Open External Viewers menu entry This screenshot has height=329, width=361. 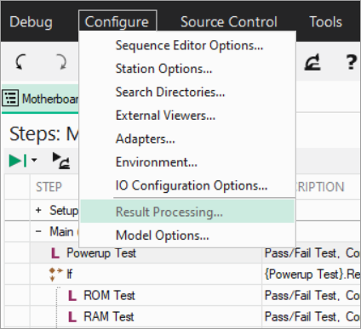(x=187, y=116)
